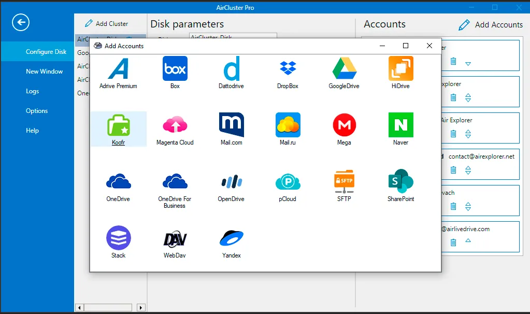The height and width of the screenshot is (314, 530).
Task: Move the @airlivedrive.com account up
Action: pyautogui.click(x=468, y=240)
